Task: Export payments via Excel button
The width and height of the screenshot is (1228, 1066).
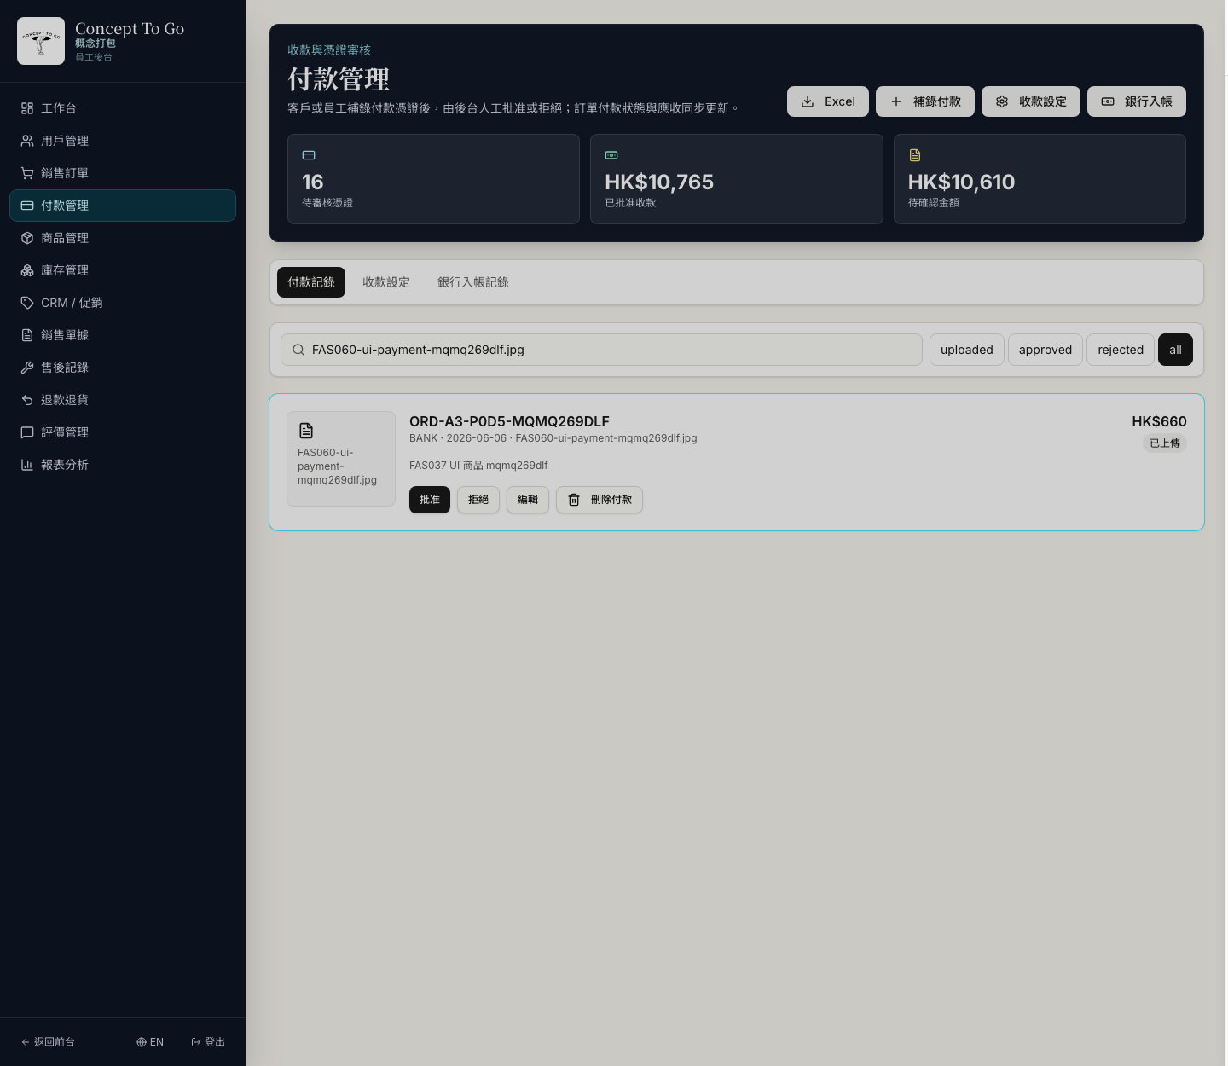Action: (828, 101)
